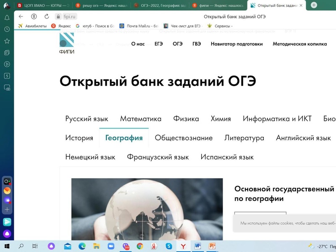Click the Авиабилеты bookmark
This screenshot has width=336, height=252.
pos(33,26)
